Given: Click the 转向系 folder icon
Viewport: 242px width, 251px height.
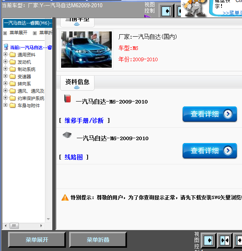Looking at the screenshot, I should coord(12,83).
